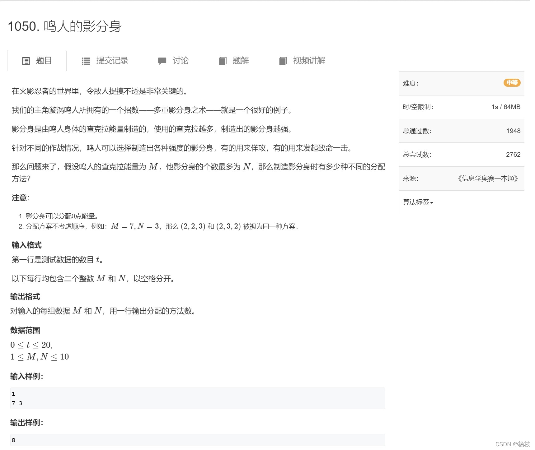Open the 讨论 tab
The image size is (535, 450).
173,61
